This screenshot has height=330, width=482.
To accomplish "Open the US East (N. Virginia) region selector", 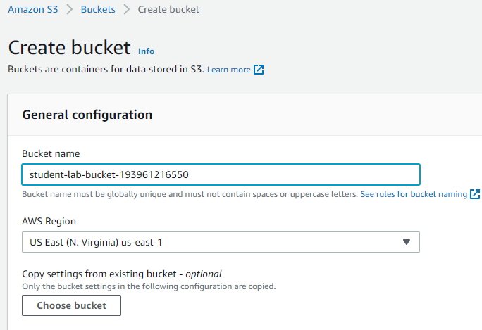I will 221,242.
